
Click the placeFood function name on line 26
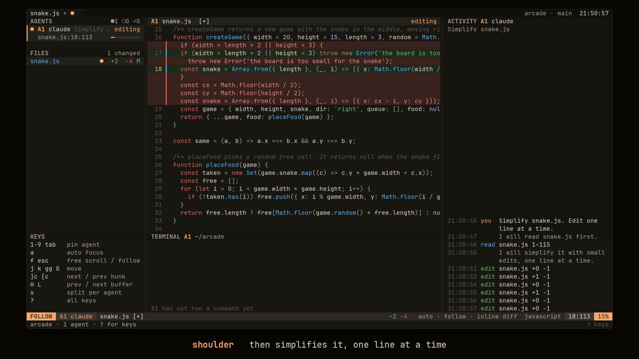(222, 165)
